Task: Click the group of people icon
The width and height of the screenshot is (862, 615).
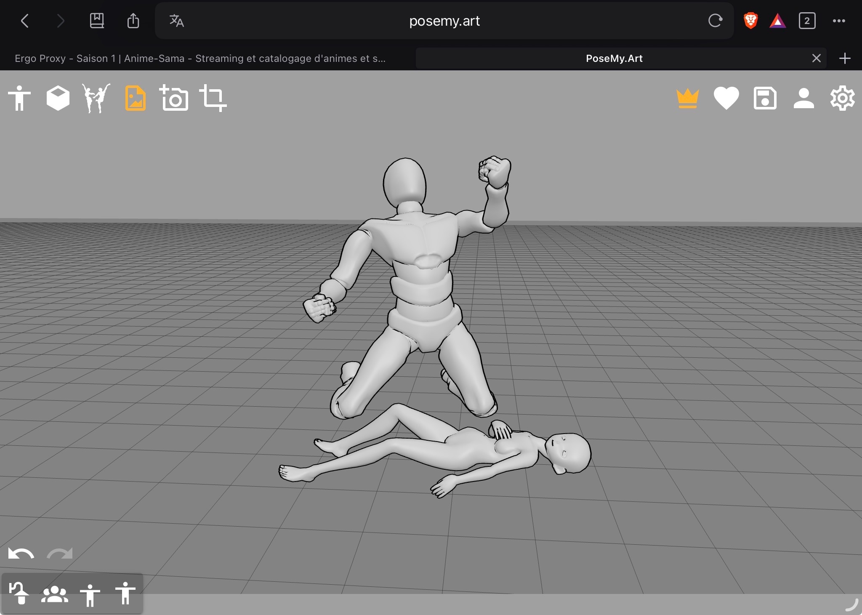Action: coord(55,594)
